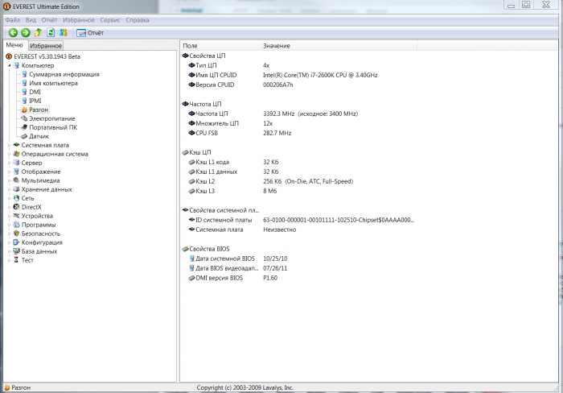Click the Системная плата icon in tree
The height and width of the screenshot is (393, 563).
16,145
